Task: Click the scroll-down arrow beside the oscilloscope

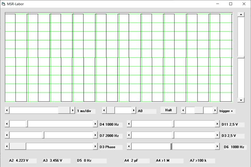Action: coord(241,100)
